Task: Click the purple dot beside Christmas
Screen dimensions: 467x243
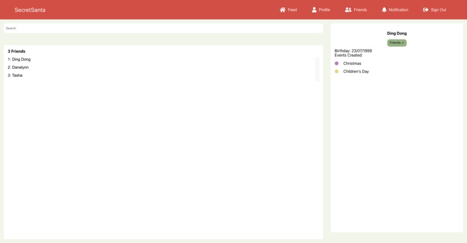Action: pos(337,63)
